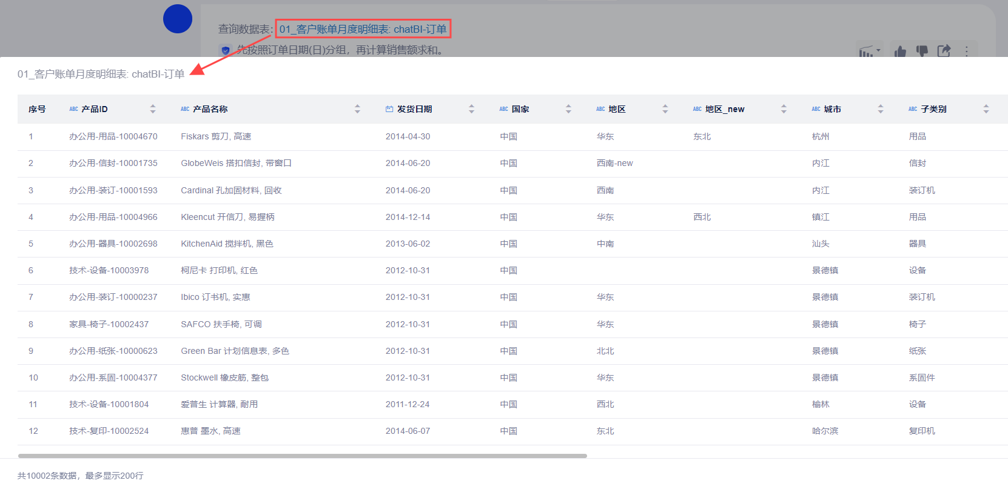1008x492 pixels.
Task: Sort the 产品名称 column
Action: coord(357,109)
